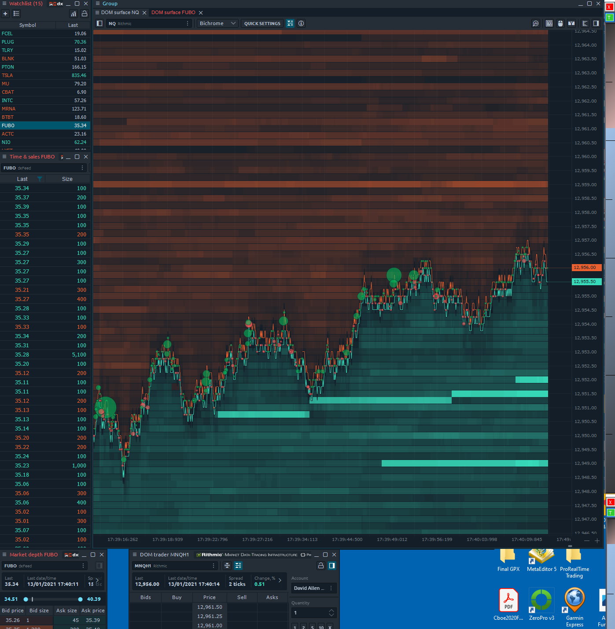Toggle the Watchlist lock icon

click(x=85, y=14)
